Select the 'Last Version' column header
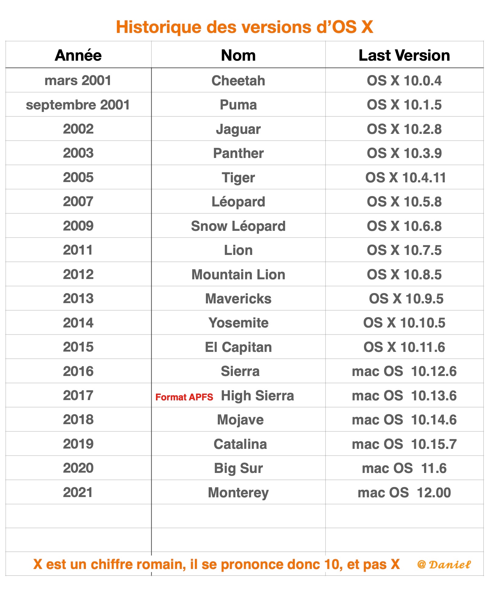This screenshot has height=594, width=494. tap(404, 55)
